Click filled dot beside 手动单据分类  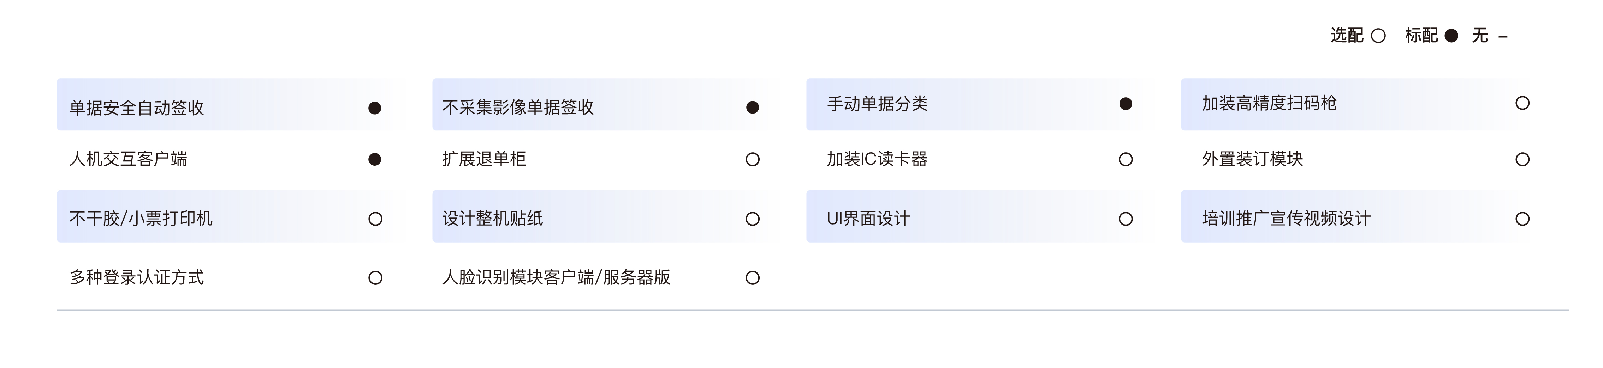pos(1126,104)
